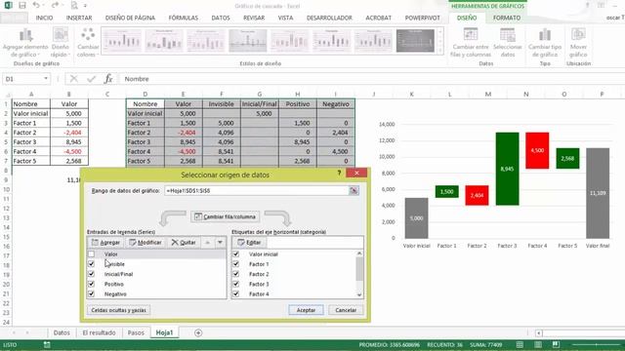Image resolution: width=625 pixels, height=351 pixels.
Task: Click the Save icon in quick access toolbar
Action: (x=22, y=6)
